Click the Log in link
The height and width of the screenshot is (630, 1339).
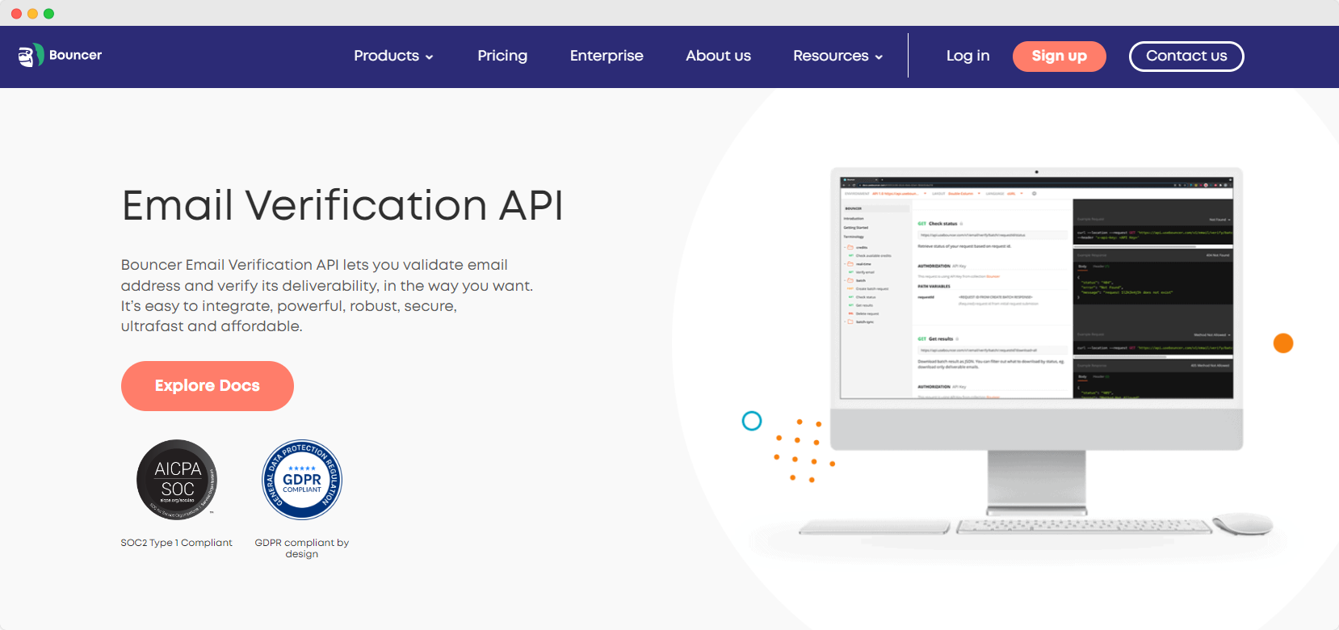[x=968, y=56]
